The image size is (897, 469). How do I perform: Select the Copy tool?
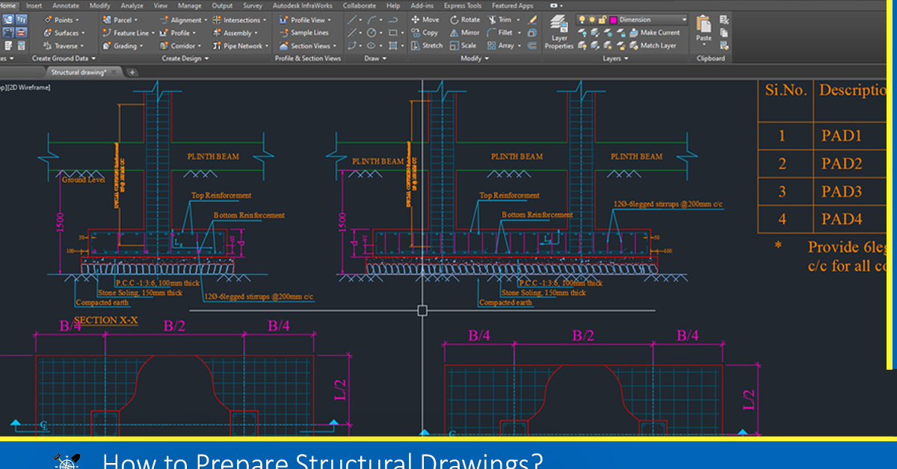425,33
